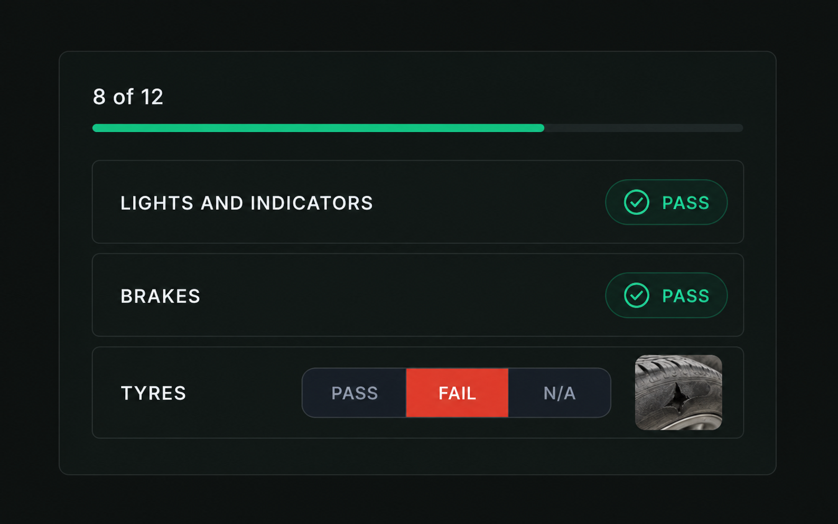
Task: Select the TYRES item label
Action: tap(153, 393)
